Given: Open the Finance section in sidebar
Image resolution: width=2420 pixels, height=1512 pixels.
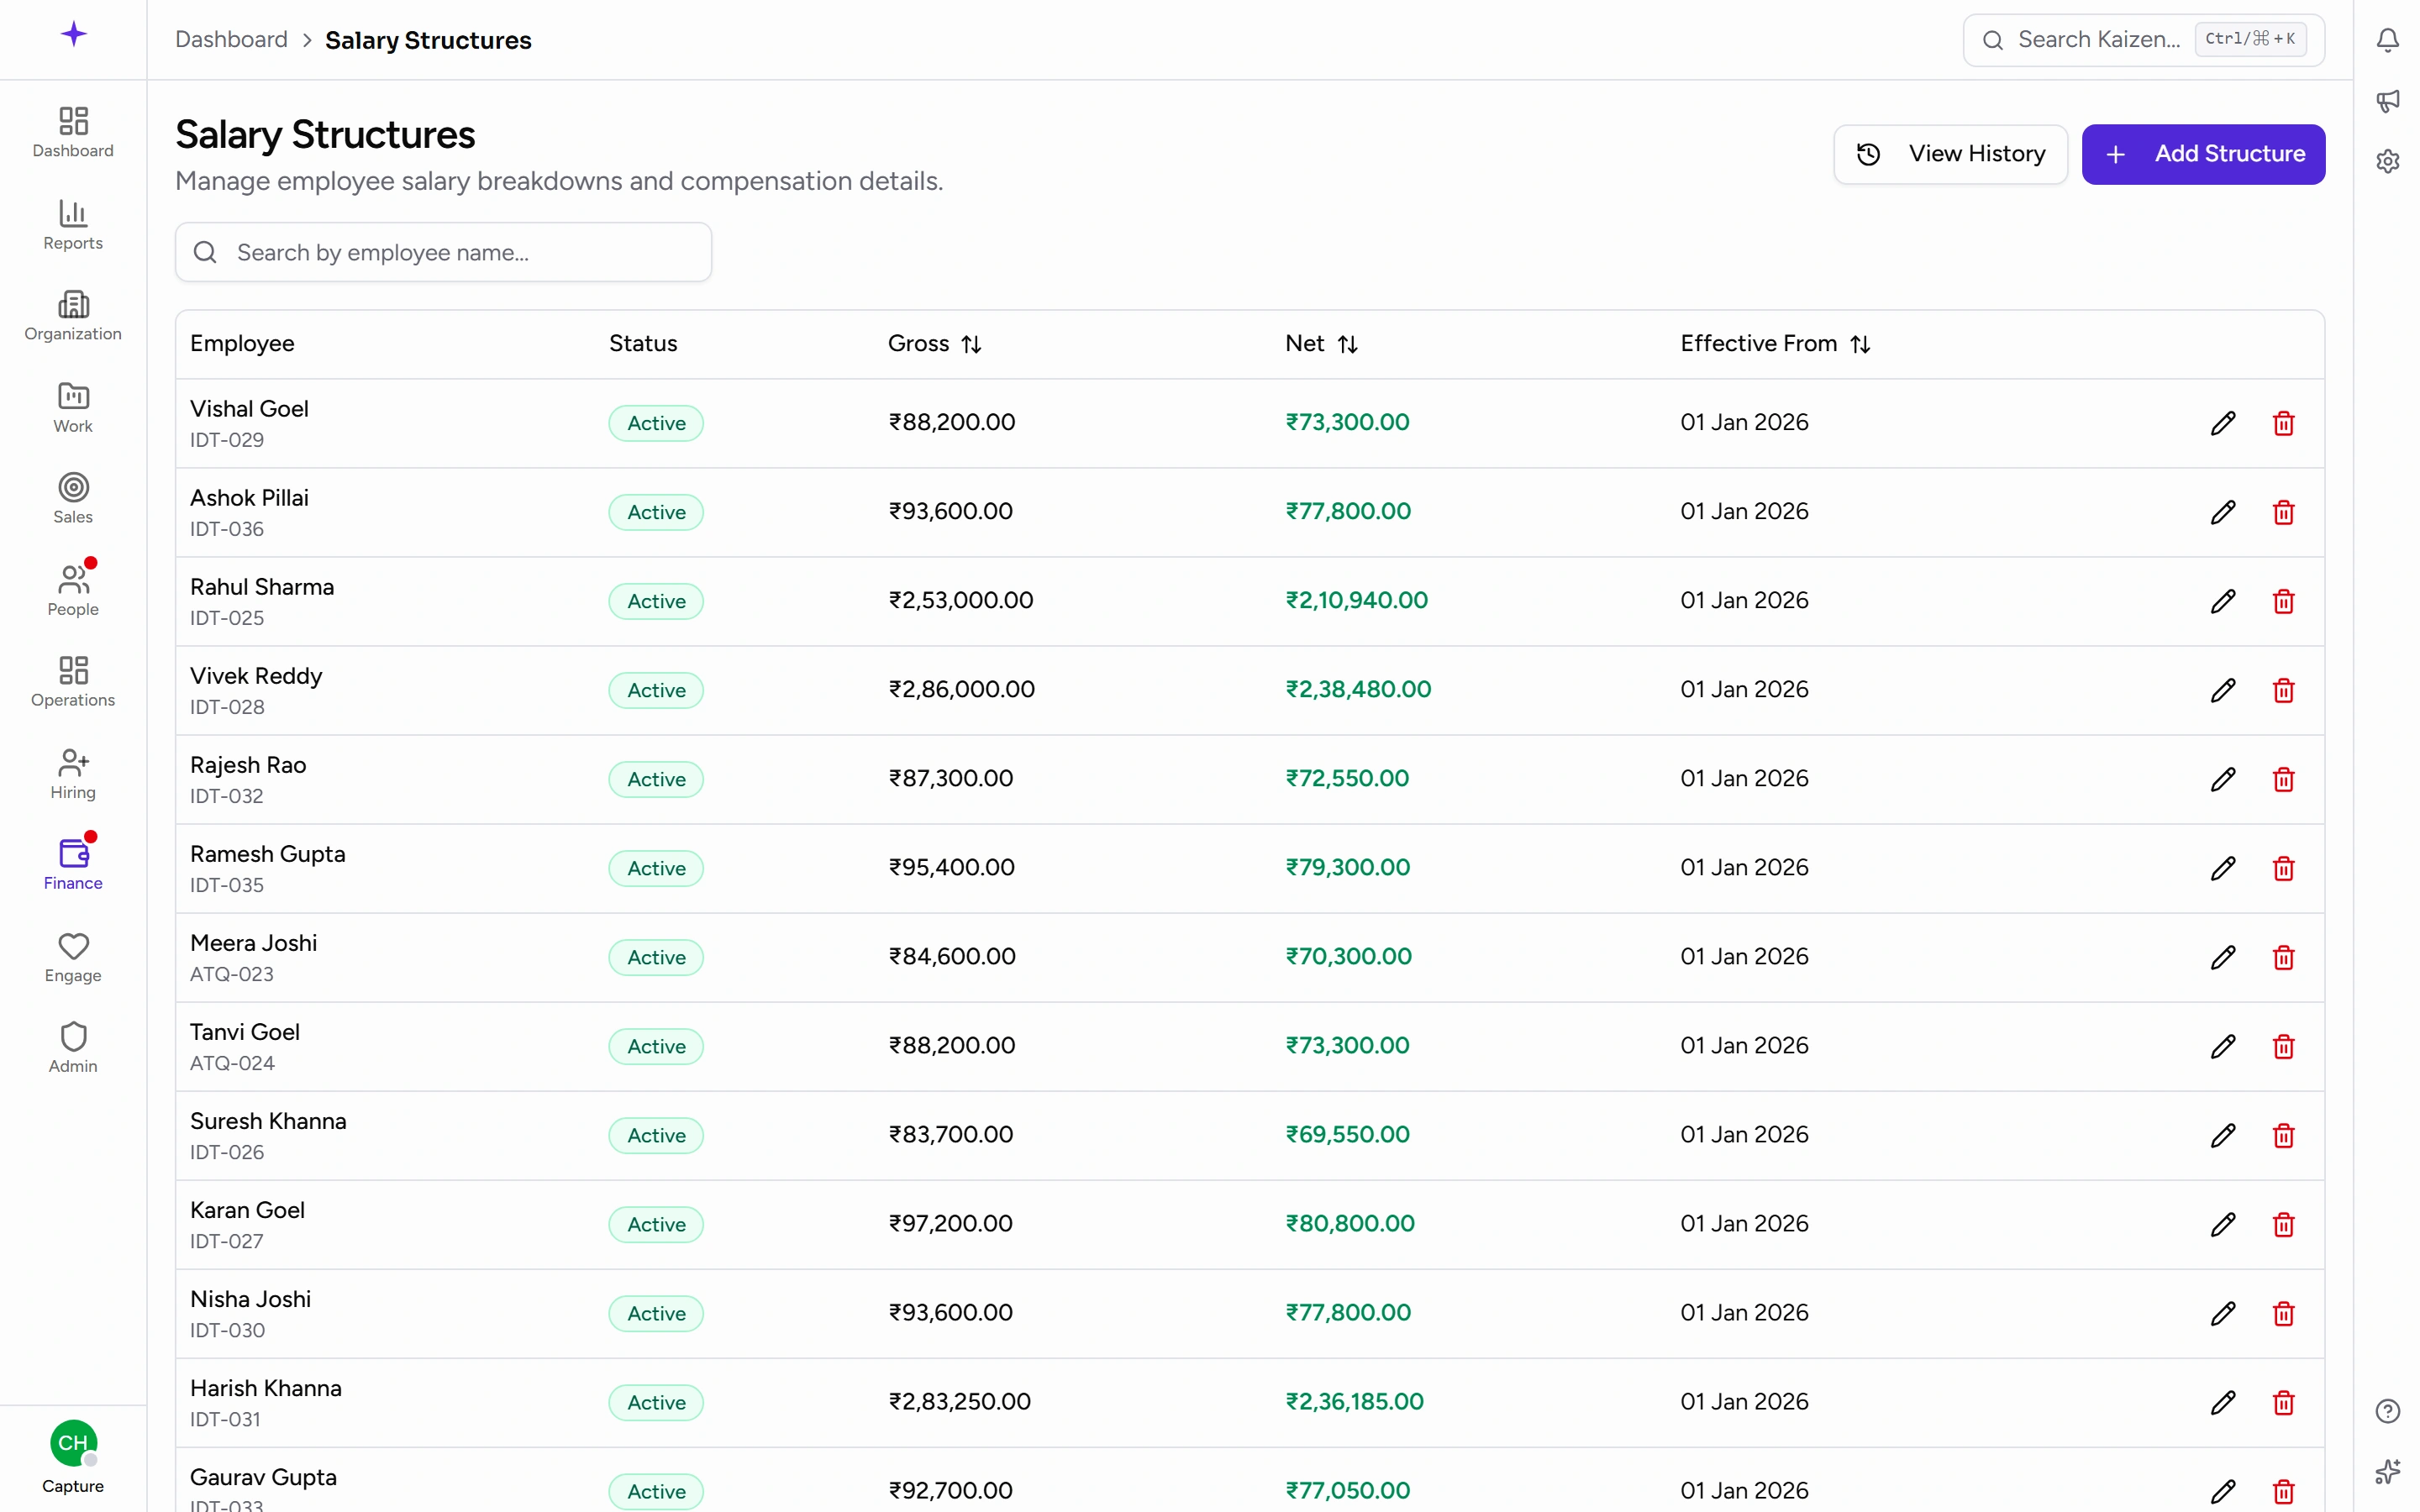Looking at the screenshot, I should [x=73, y=863].
